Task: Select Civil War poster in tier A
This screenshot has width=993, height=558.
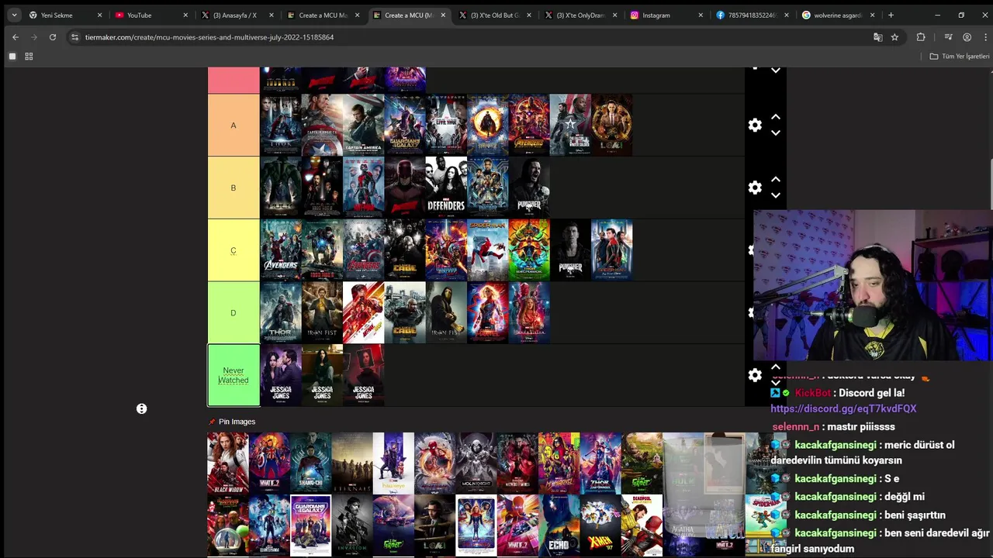Action: [446, 126]
